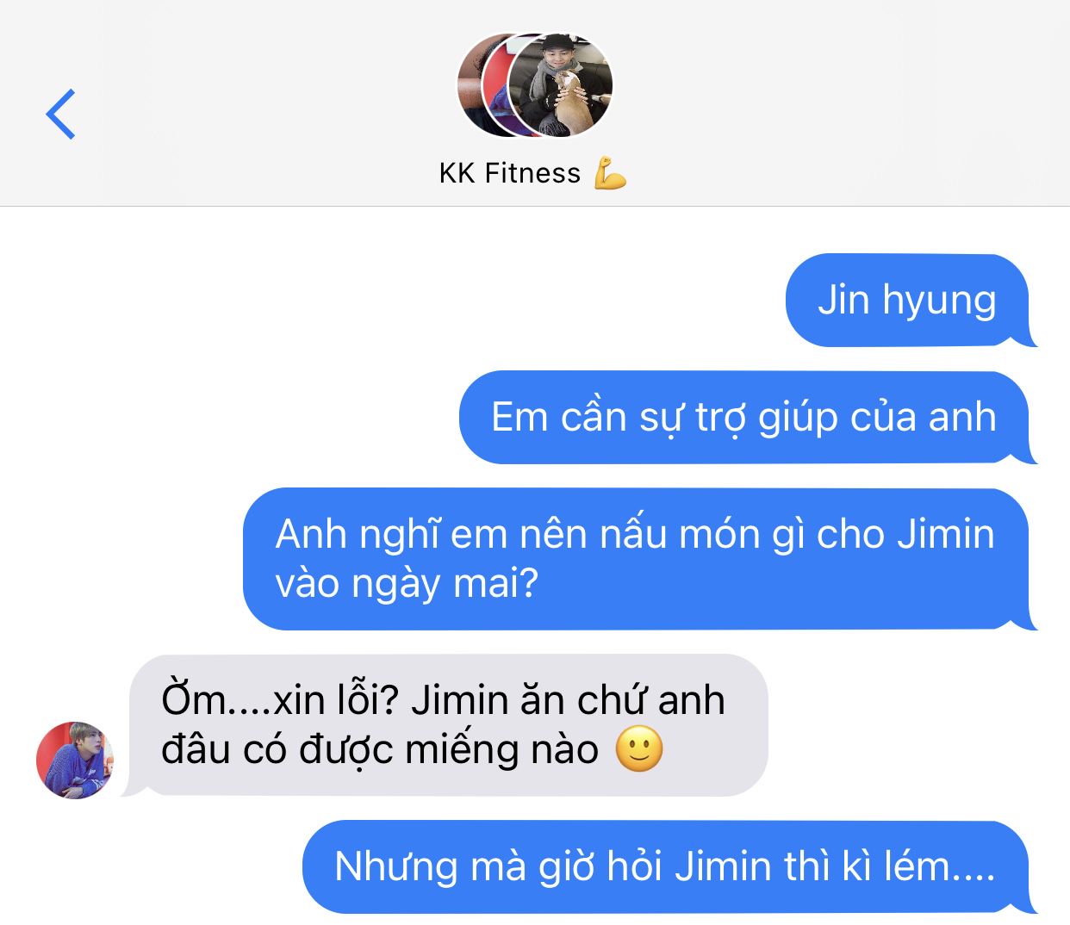
Task: Tap the smiley emoji in the gray message
Action: (x=639, y=748)
